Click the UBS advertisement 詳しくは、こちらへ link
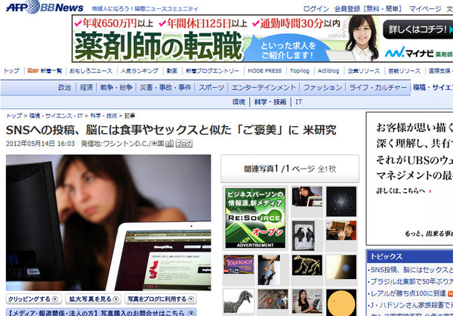Screen dimensions: 453x316 [x=404, y=191]
